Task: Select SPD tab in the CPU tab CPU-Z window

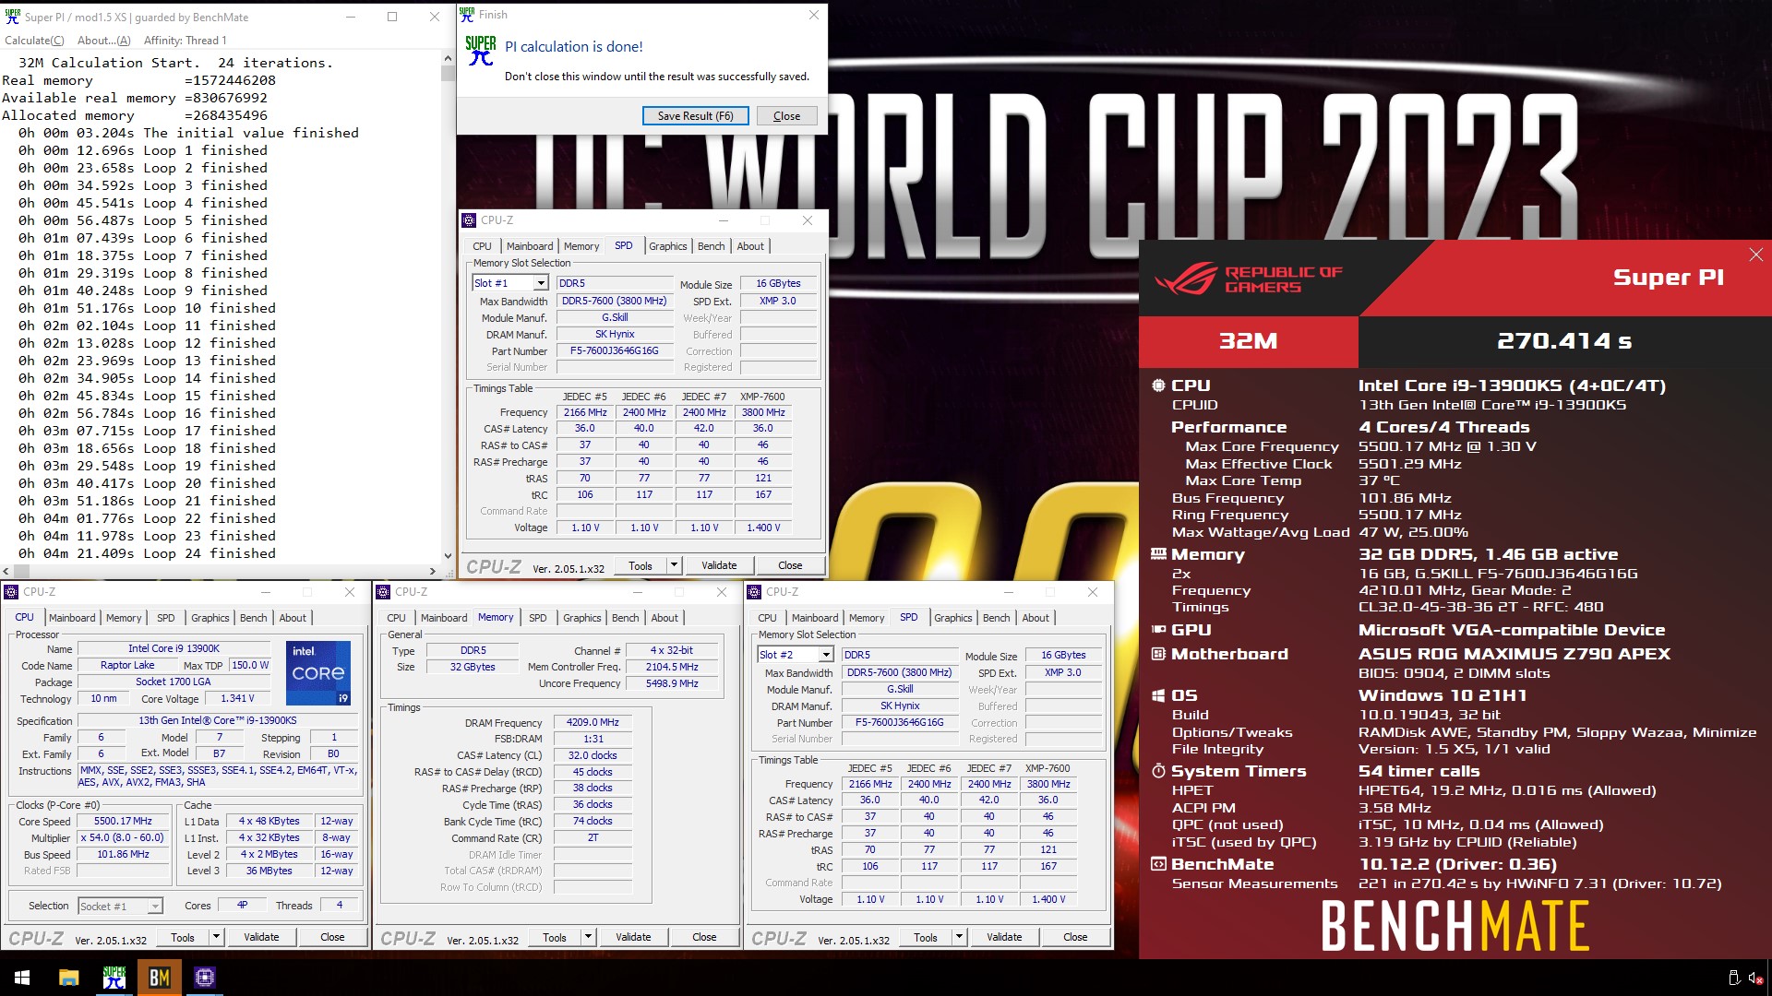Action: [x=166, y=618]
